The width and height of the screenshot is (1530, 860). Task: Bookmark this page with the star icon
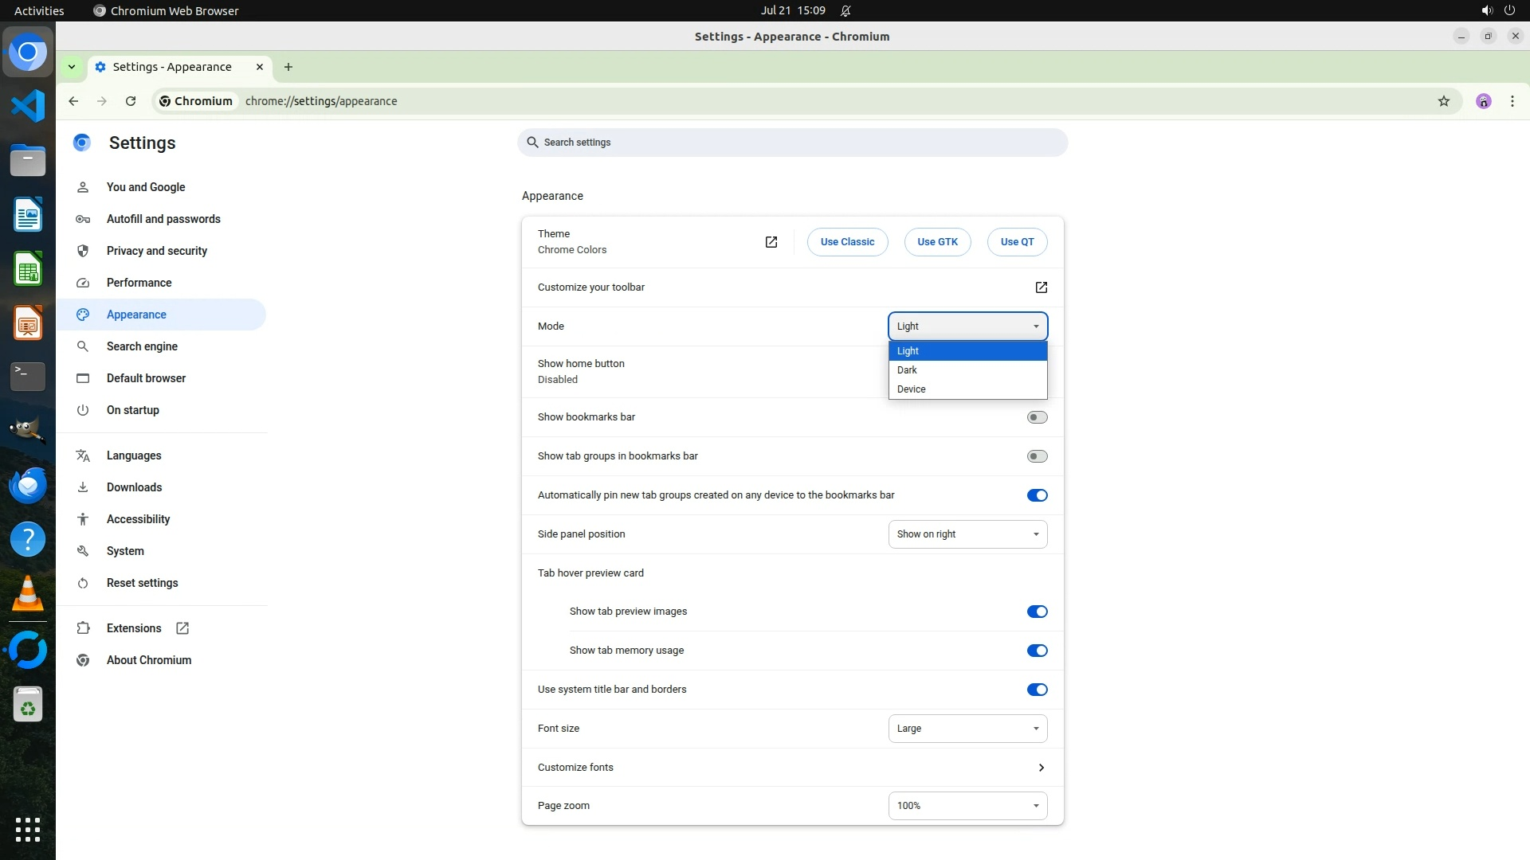tap(1443, 101)
